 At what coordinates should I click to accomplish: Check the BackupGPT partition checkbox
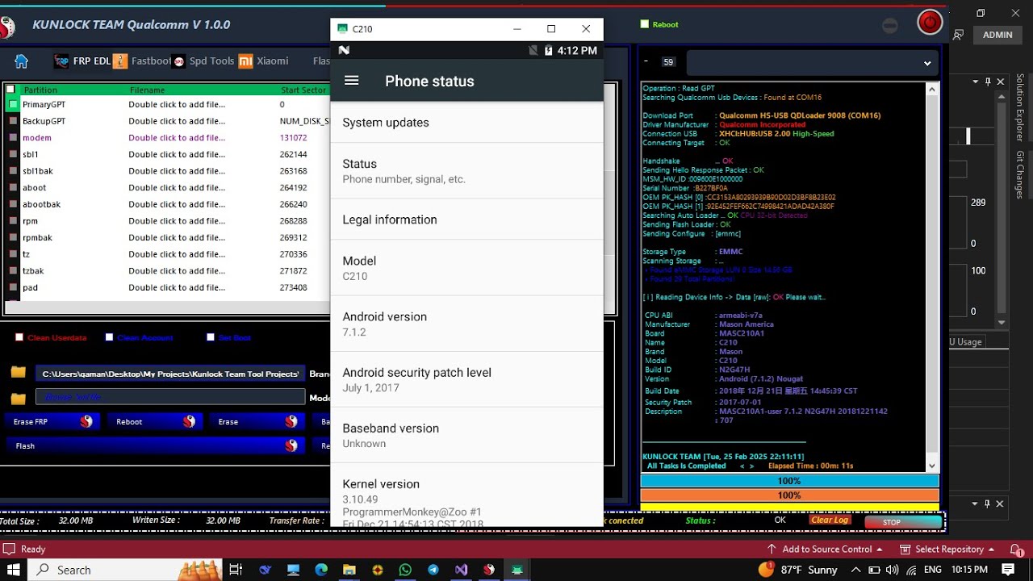(13, 121)
